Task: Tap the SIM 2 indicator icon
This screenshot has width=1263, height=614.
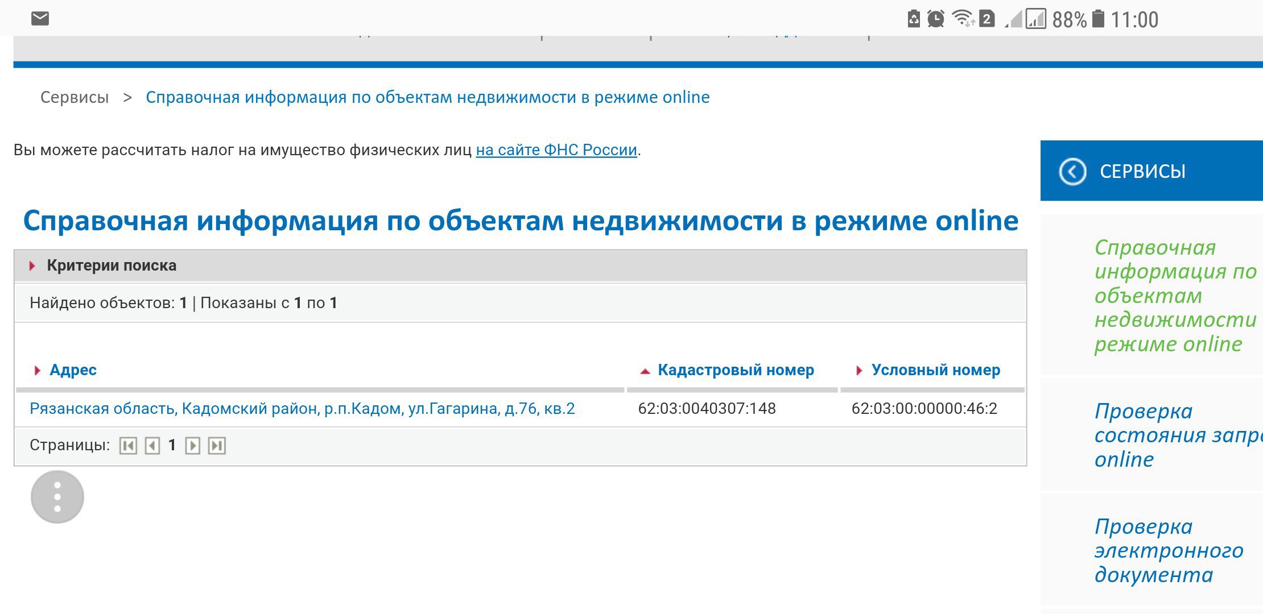Action: [x=987, y=19]
